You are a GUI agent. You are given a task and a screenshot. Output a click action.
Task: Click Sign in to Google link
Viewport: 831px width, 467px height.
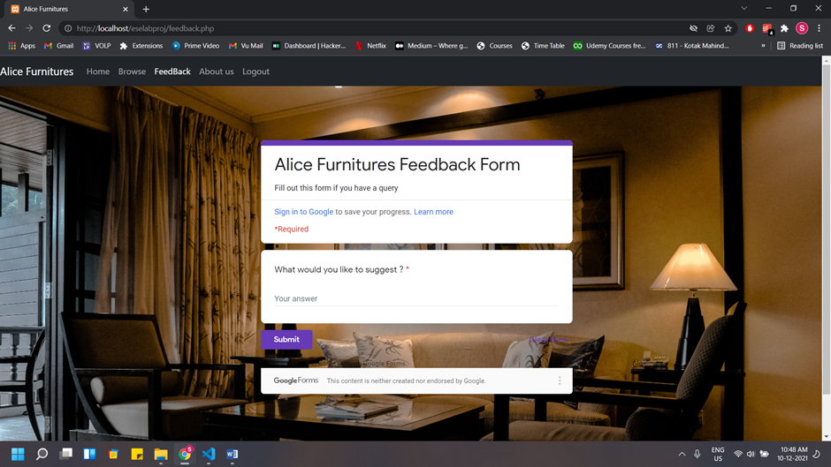click(304, 212)
